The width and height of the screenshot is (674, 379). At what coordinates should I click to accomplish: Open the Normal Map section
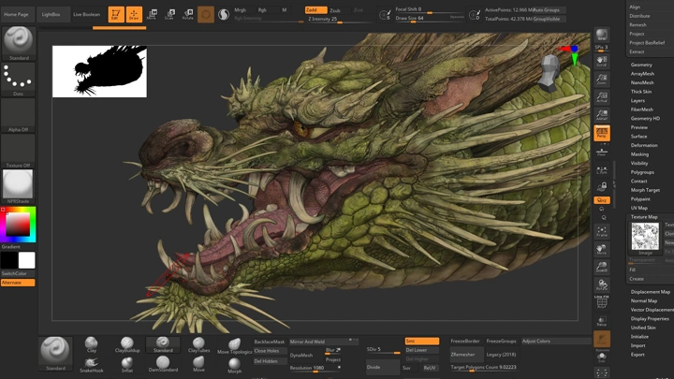[x=643, y=300]
